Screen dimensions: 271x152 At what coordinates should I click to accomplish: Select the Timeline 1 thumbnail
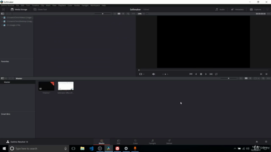[x=46, y=86]
